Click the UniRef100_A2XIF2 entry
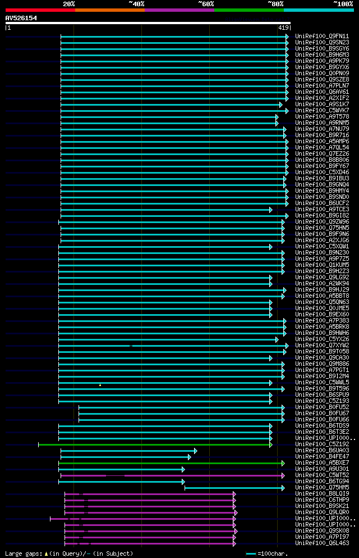359x558 pixels. click(322, 98)
